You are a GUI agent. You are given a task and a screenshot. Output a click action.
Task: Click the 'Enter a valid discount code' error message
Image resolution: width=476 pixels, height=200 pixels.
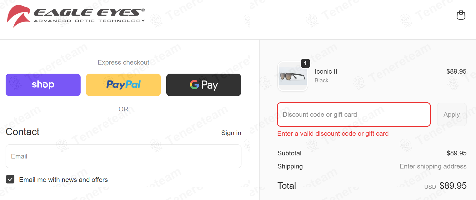[x=333, y=134]
